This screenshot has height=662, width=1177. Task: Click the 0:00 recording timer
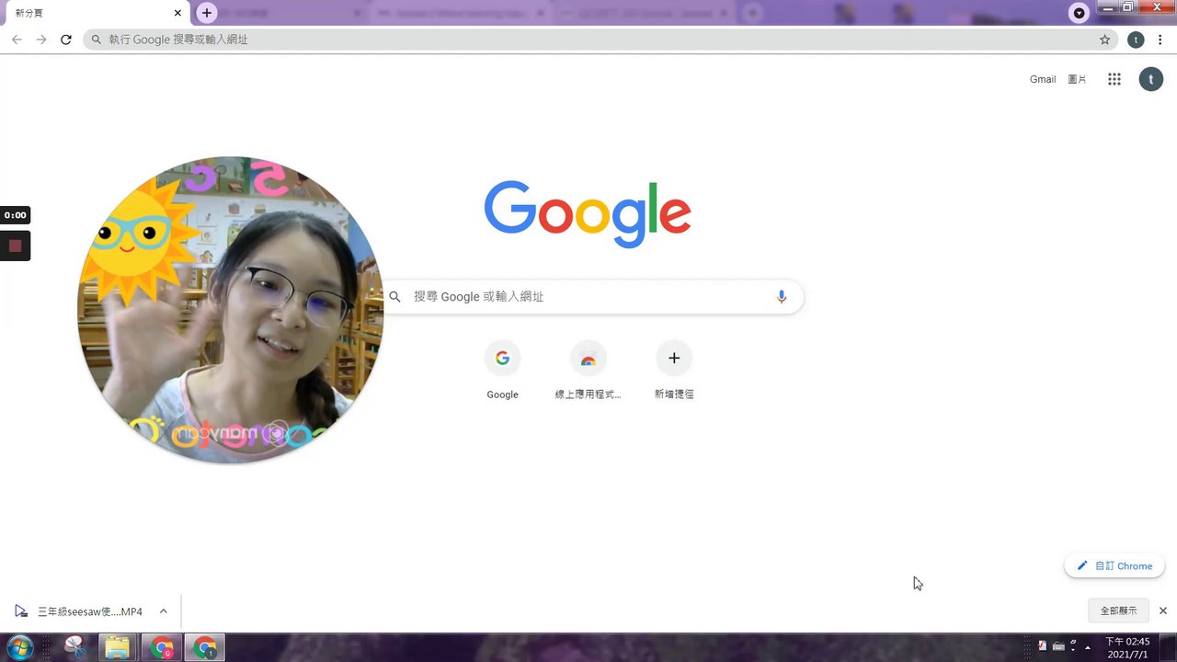(x=15, y=215)
